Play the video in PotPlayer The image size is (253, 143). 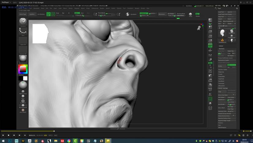click(3, 135)
